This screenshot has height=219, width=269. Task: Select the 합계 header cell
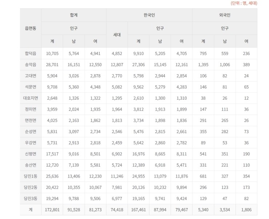pyautogui.click(x=74, y=15)
